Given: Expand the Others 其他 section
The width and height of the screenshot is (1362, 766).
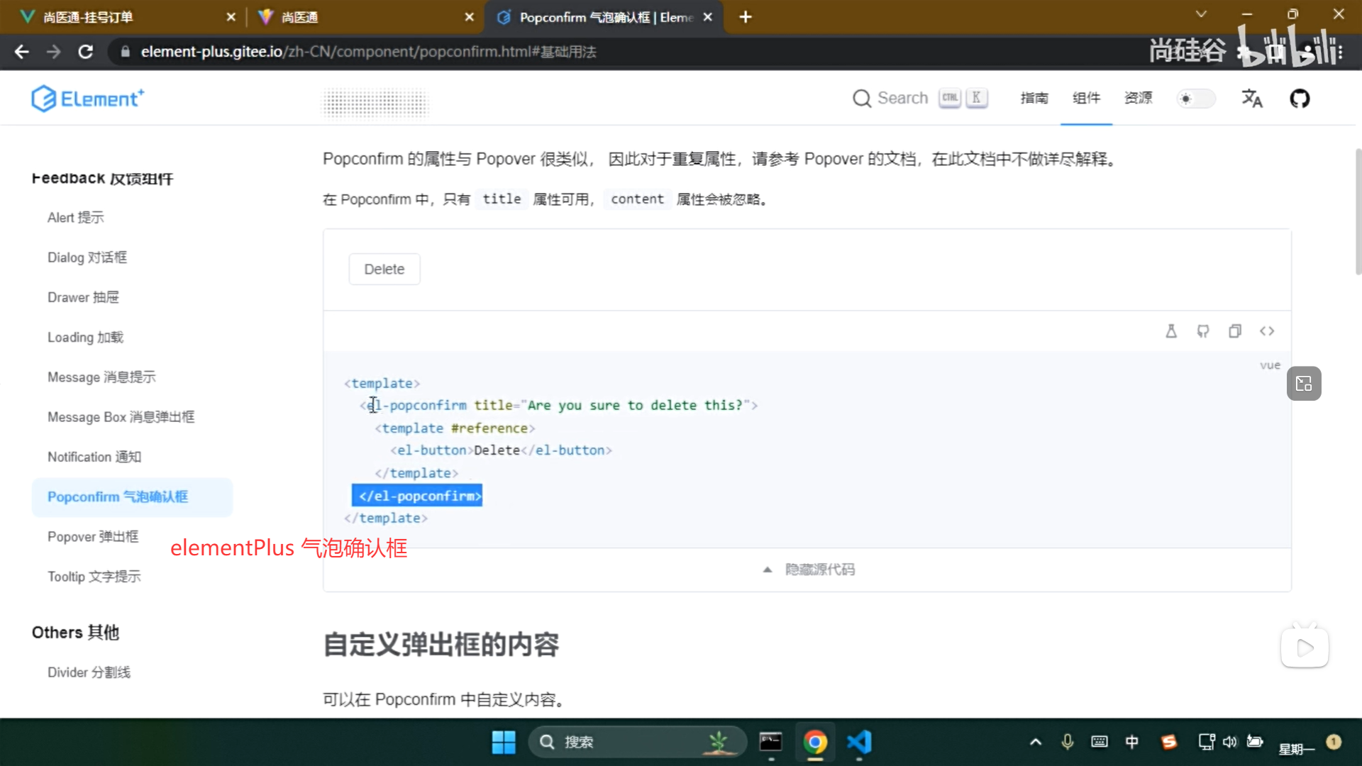Looking at the screenshot, I should [x=74, y=632].
